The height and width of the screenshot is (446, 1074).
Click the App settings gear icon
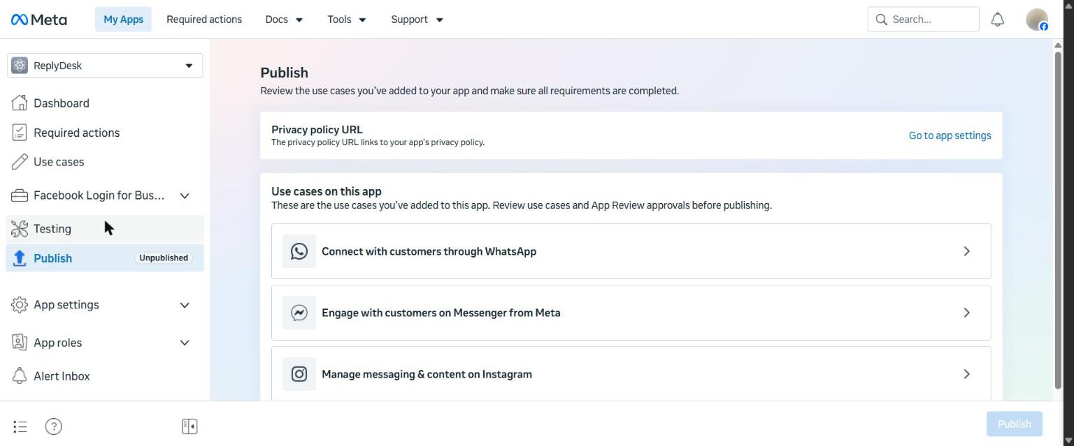20,305
